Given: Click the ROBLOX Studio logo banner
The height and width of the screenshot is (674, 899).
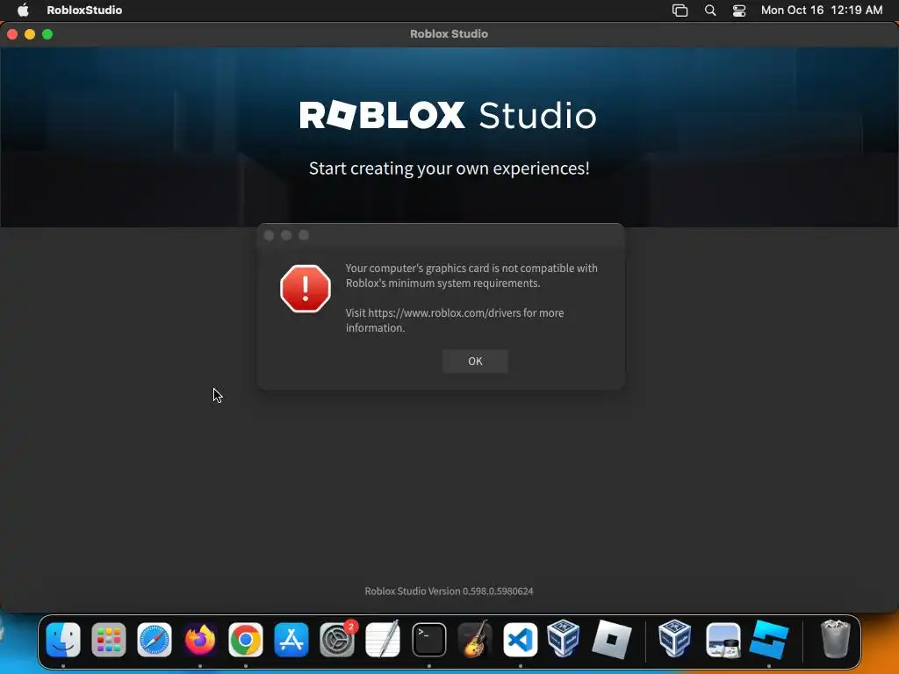Looking at the screenshot, I should 448,115.
